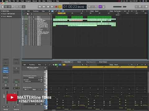Expand the Region inspector disclosure triangle
This screenshot has height=111, width=149.
click(2, 14)
